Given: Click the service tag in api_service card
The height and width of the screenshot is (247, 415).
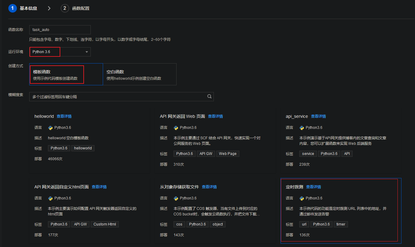Looking at the screenshot, I should 308,154.
